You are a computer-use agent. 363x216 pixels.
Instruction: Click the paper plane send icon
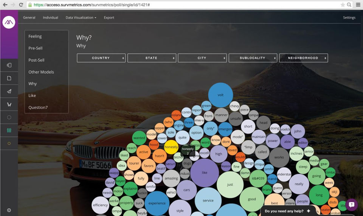click(x=9, y=91)
